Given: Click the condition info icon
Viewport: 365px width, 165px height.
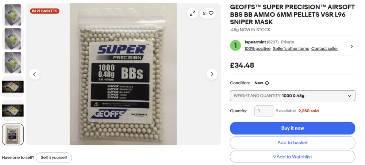Looking at the screenshot, I should pos(267,83).
